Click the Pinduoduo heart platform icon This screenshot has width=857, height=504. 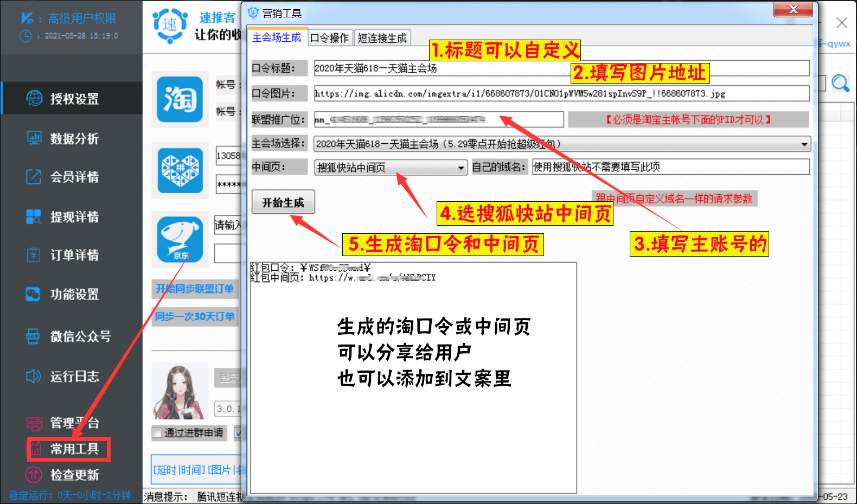[x=180, y=170]
